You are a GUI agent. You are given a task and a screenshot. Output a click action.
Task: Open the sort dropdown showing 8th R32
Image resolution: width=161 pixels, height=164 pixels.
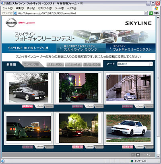pyautogui.click(x=135, y=64)
